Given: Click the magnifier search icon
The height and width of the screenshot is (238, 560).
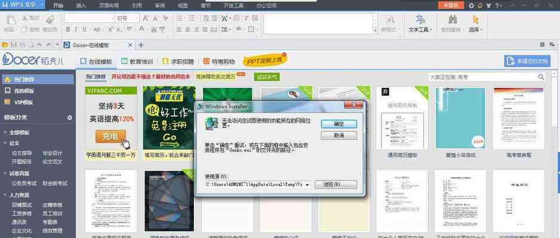Looking at the screenshot, I should point(541,77).
